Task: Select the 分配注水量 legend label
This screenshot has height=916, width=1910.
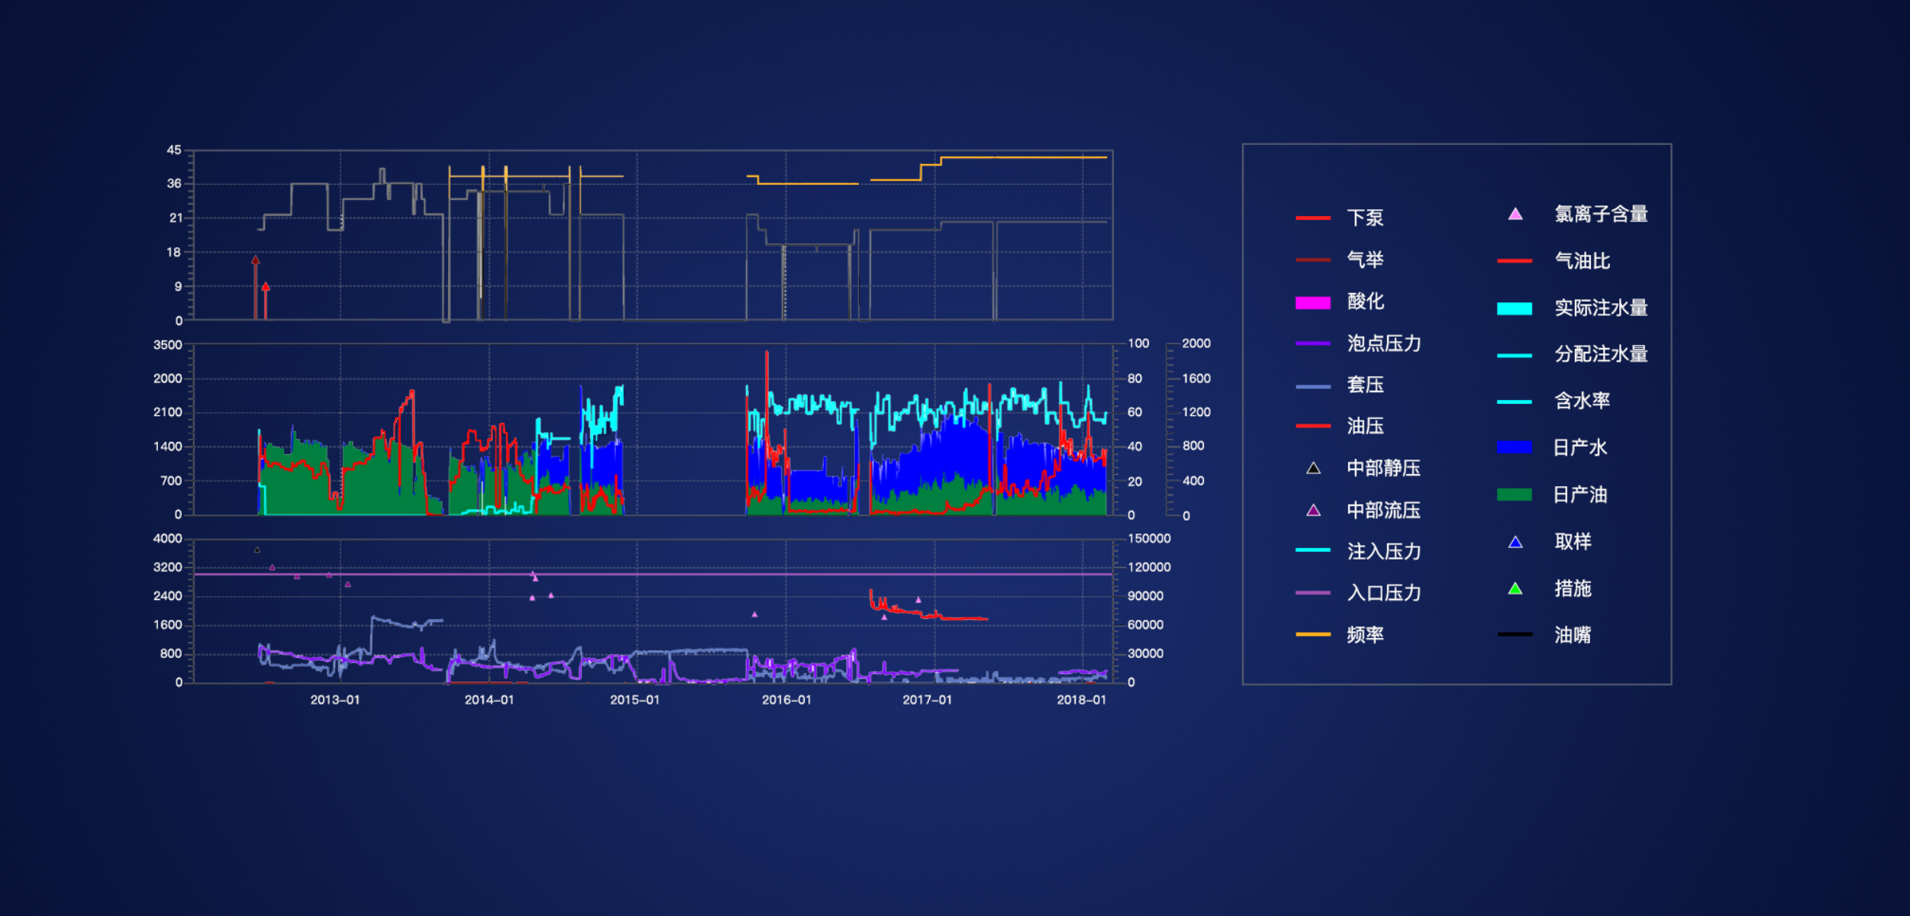Action: coord(1602,354)
